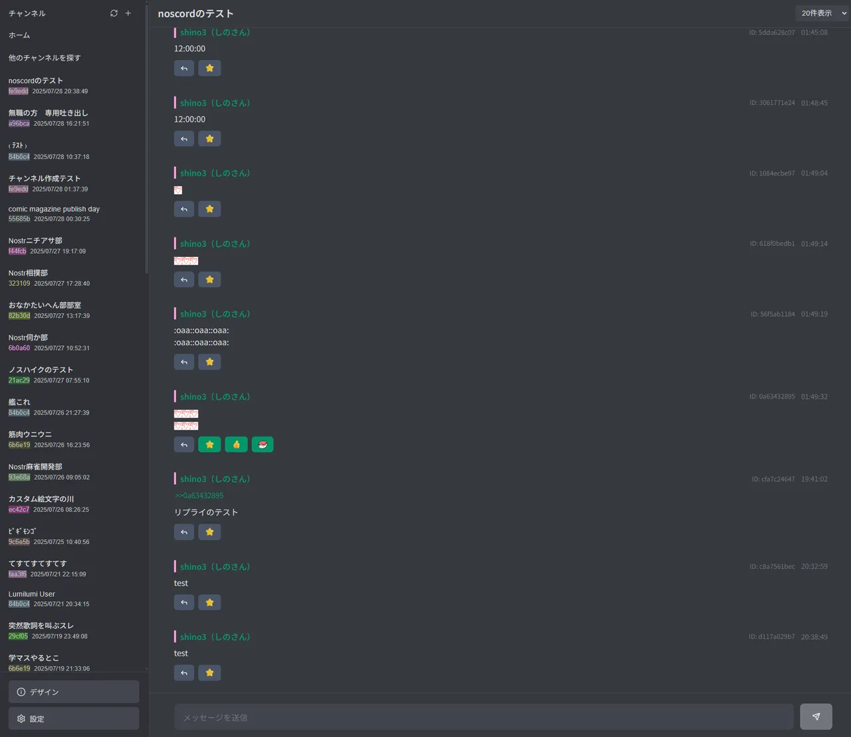Viewport: 851px width, 737px height.
Task: Reply to message ID 618f0bedb1
Action: click(184, 279)
